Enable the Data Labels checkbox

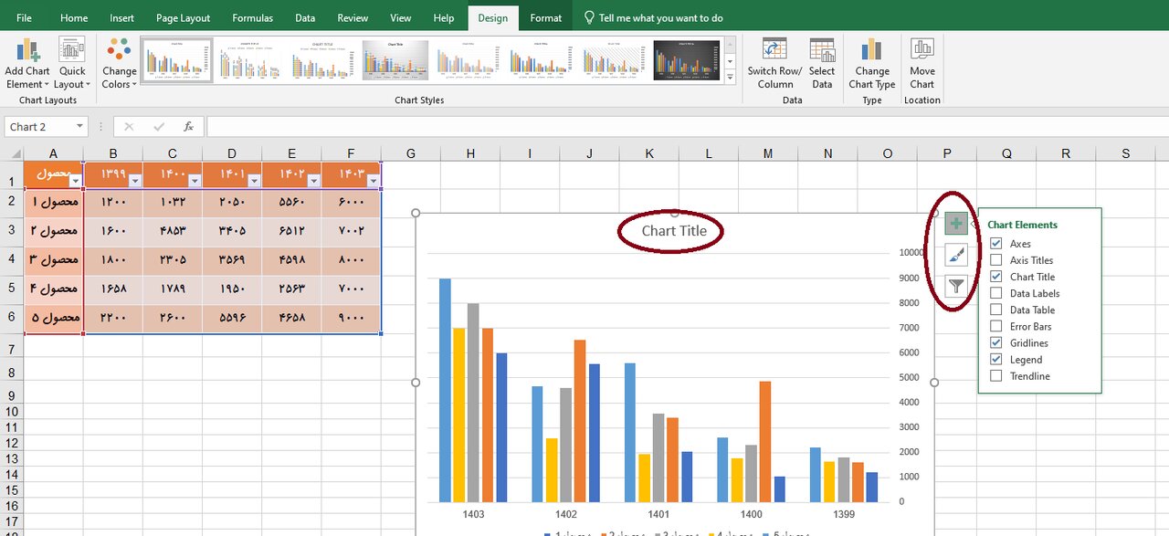(x=996, y=293)
